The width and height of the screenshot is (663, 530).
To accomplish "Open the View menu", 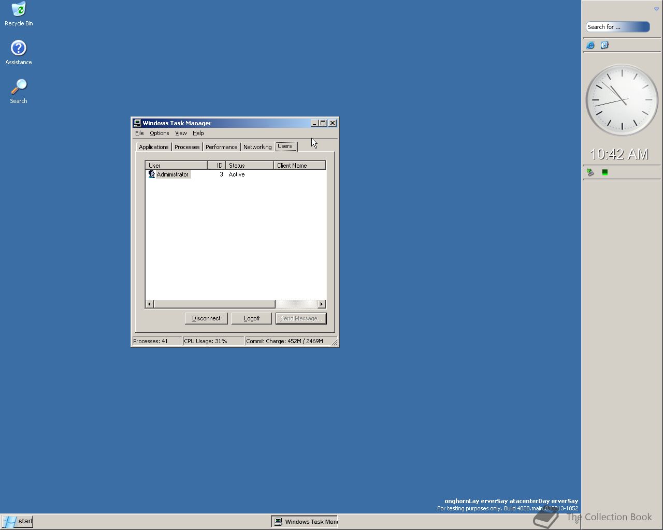I will [x=181, y=133].
